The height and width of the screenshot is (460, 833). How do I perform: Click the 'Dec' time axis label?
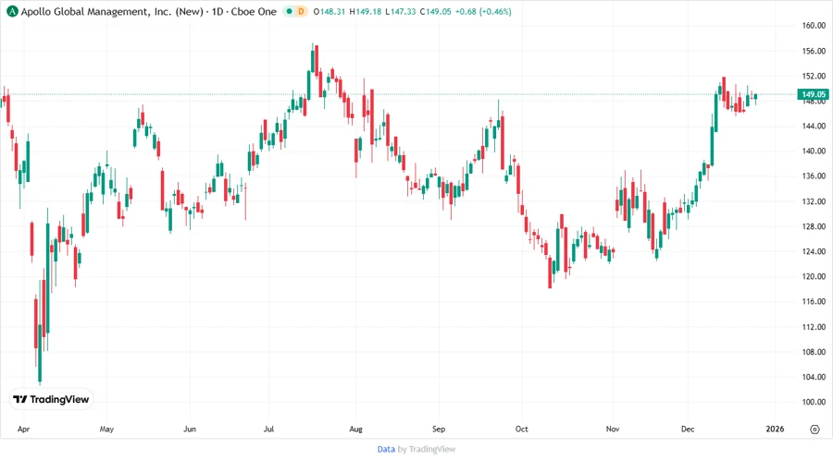pos(688,430)
